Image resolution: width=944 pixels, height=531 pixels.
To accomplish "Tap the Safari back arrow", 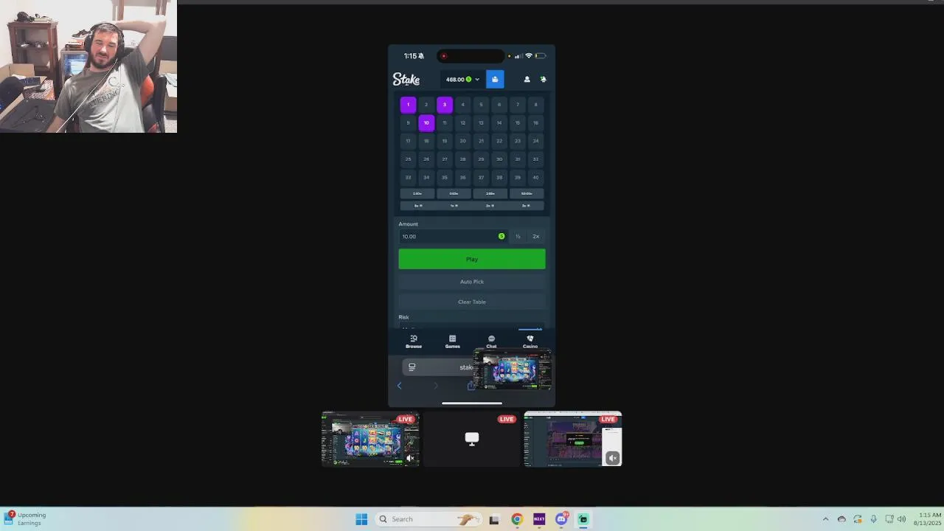I will [400, 386].
